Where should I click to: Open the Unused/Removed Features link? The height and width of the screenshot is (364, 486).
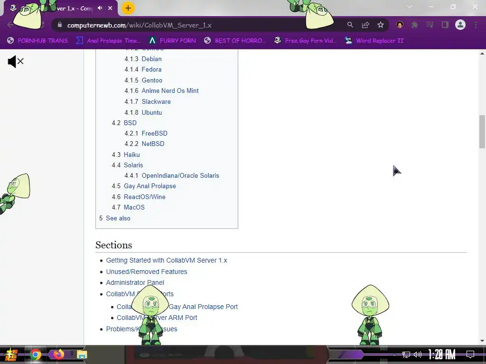(x=147, y=272)
